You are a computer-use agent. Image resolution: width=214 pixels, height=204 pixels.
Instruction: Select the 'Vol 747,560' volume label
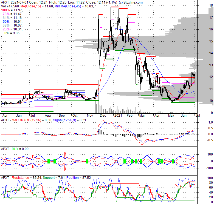pyautogui.click(x=10, y=6)
